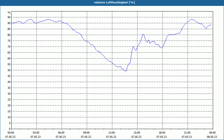224x140 pixels.
Task: Pick the y-axis tick label '20'
Action: (9, 106)
